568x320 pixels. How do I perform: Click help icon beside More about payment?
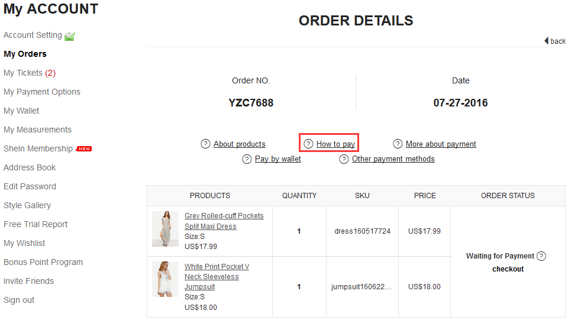398,144
